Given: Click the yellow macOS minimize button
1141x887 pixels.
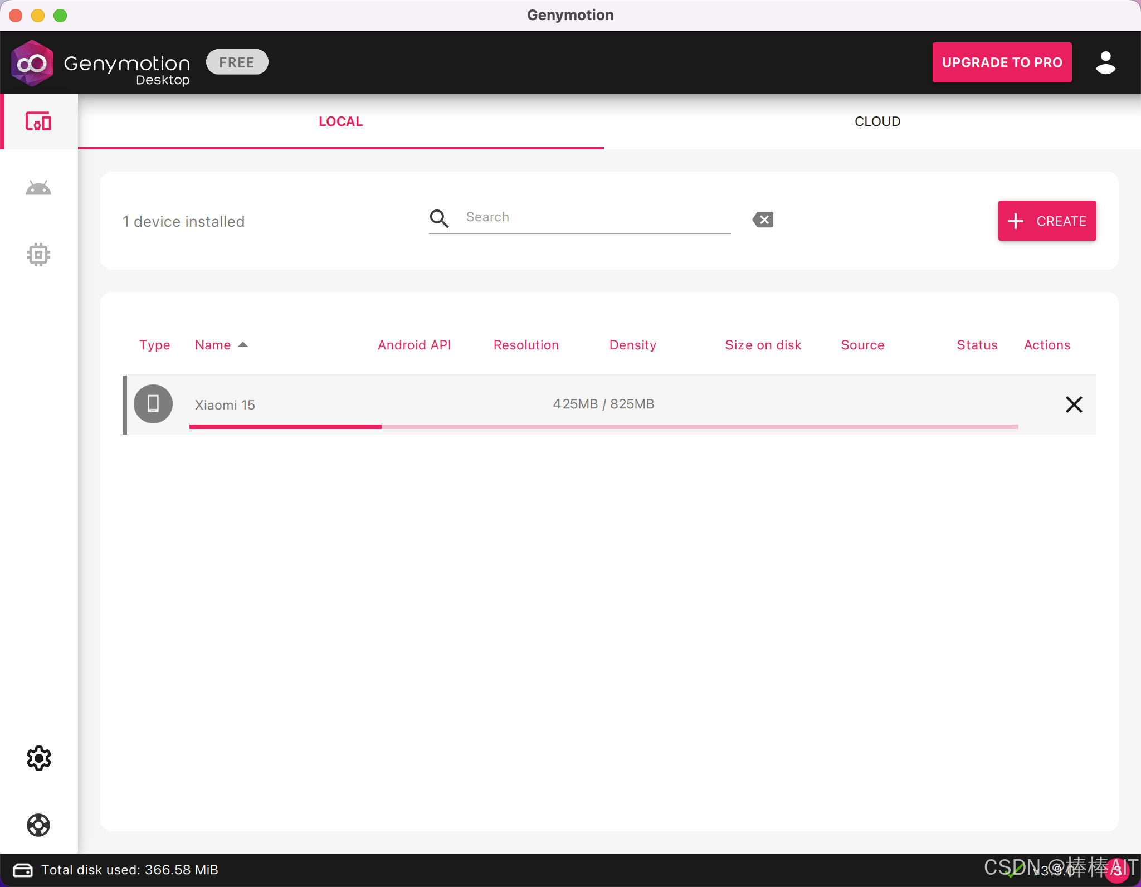Looking at the screenshot, I should click(38, 16).
